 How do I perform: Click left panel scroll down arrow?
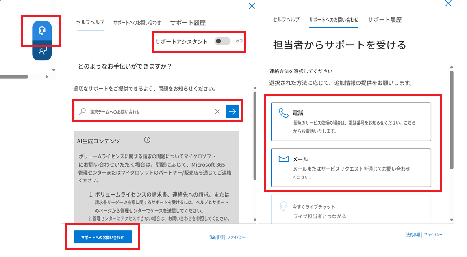click(x=255, y=220)
